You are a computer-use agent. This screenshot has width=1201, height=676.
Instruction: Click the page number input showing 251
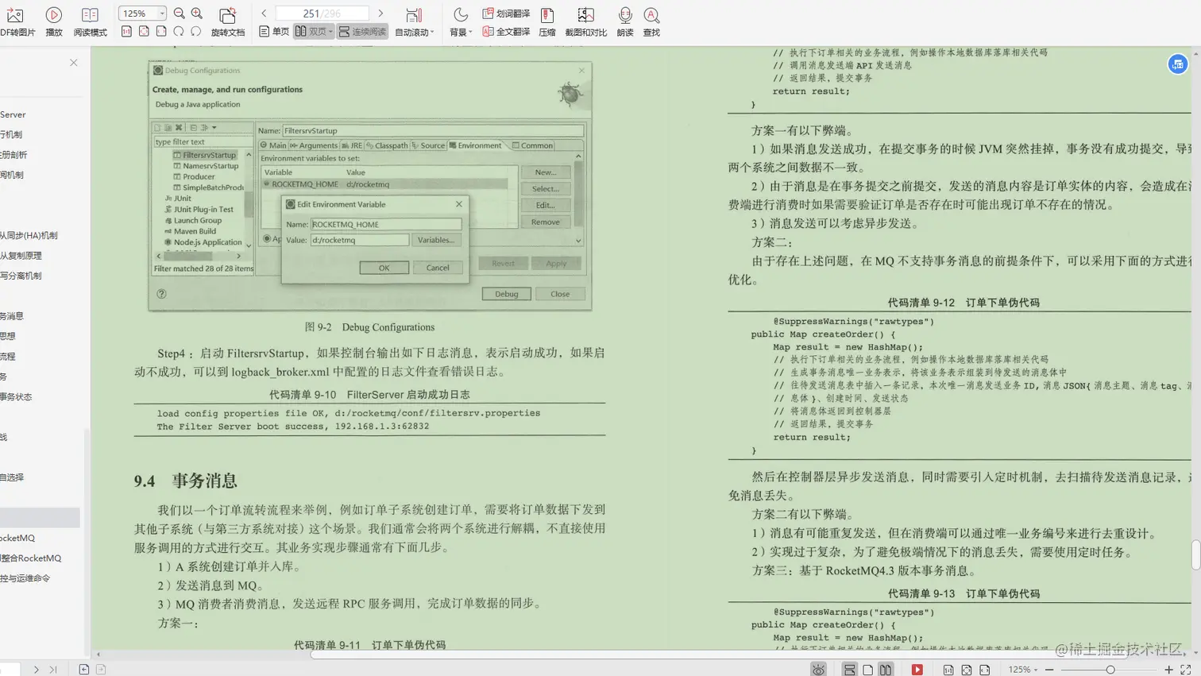322,13
